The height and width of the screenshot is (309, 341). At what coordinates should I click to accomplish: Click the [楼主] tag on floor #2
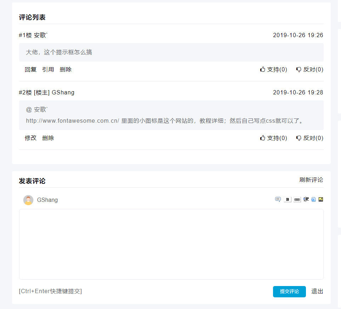tap(42, 93)
